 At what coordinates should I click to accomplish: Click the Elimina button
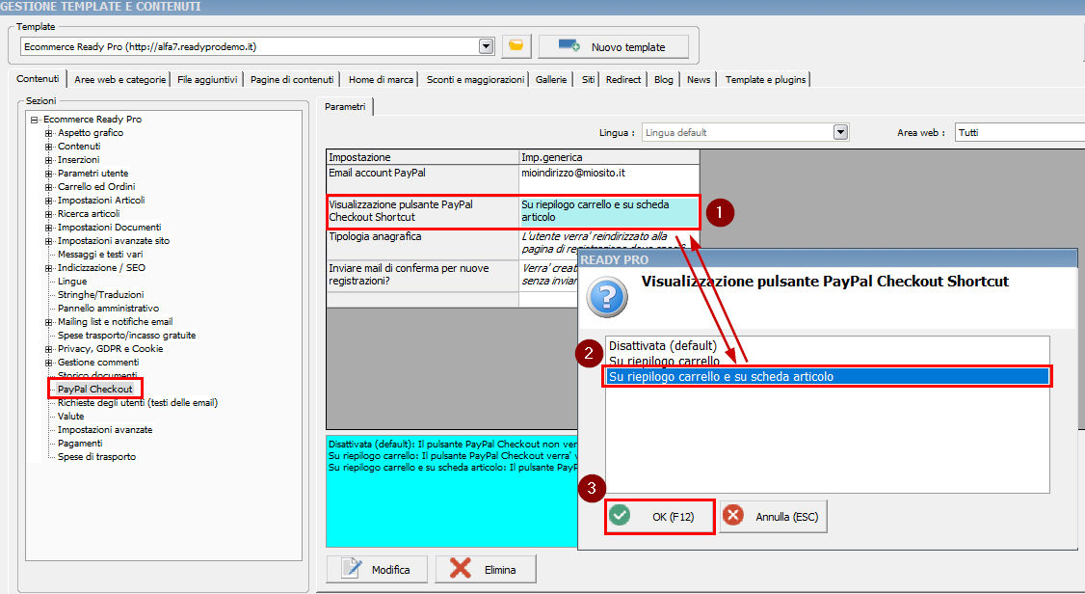pos(485,569)
